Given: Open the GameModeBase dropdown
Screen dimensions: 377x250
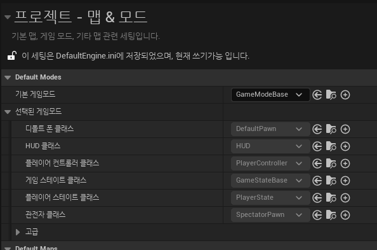Looking at the screenshot, I should [x=270, y=95].
